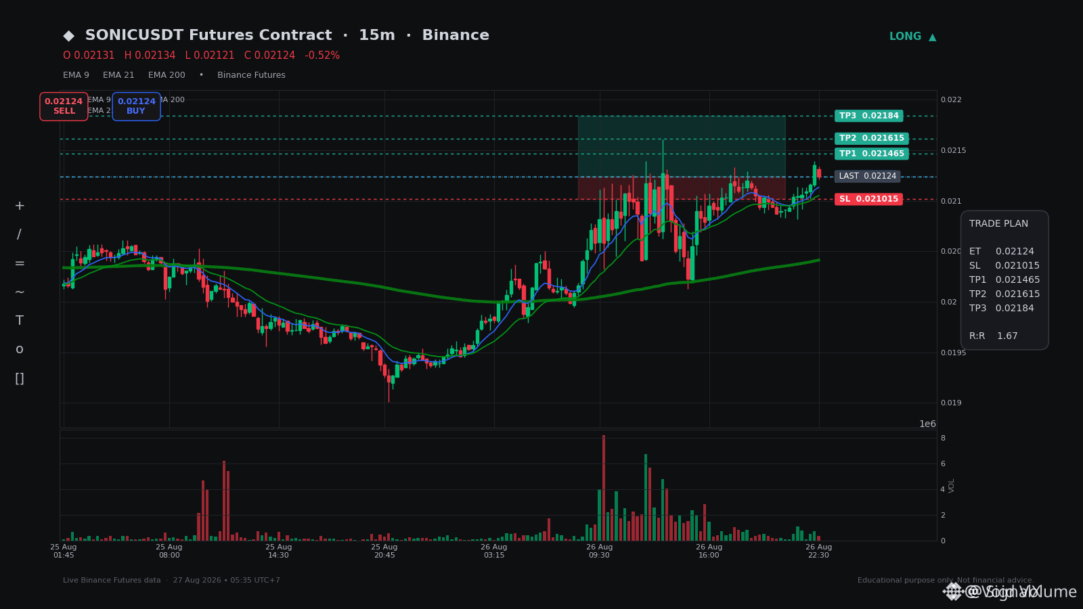This screenshot has height=609, width=1083.
Task: Click the volume axis value 6
Action: tap(943, 464)
